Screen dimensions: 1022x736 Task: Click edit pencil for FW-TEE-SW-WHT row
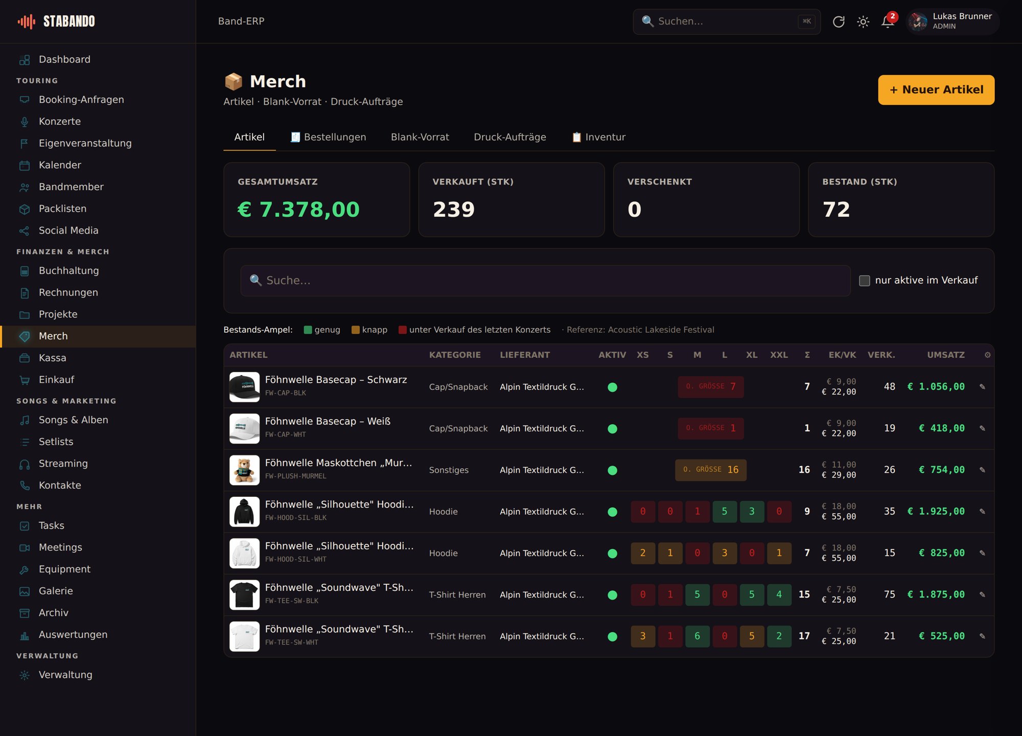[982, 636]
